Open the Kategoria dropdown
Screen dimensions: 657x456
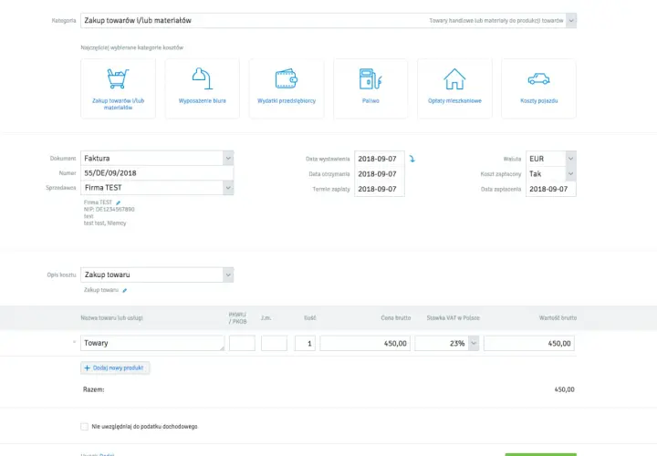(x=570, y=20)
